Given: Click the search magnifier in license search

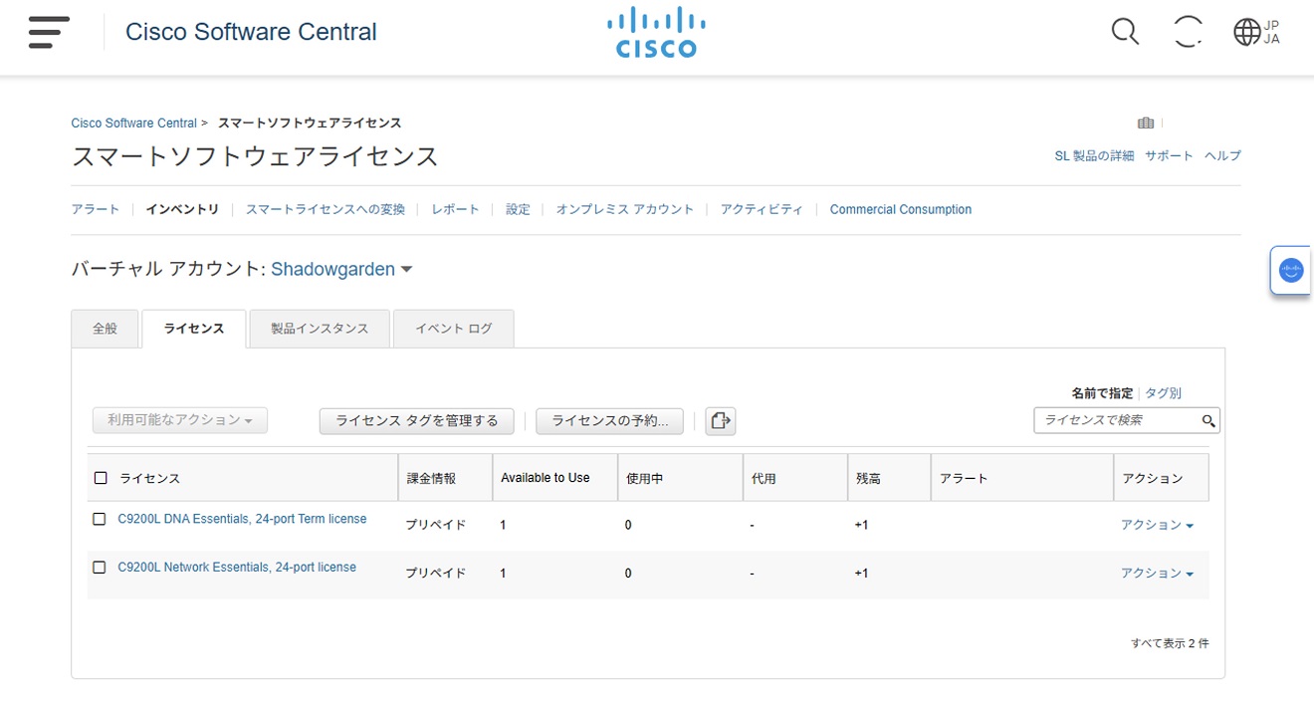Looking at the screenshot, I should [x=1208, y=421].
